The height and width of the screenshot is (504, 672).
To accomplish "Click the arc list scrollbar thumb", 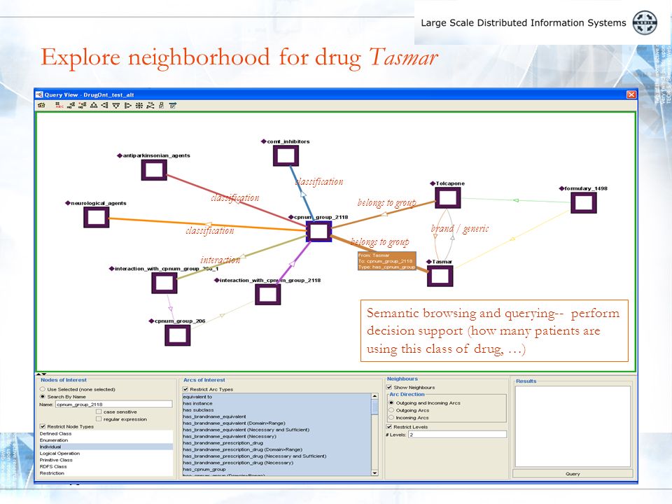I will [375, 407].
